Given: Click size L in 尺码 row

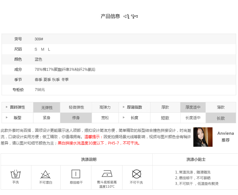Looking at the screenshot, I should (x=49, y=49).
